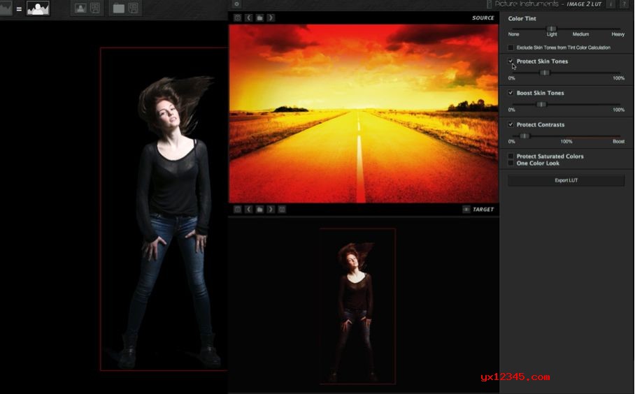Viewport: 635px width, 394px height.
Task: Click the source panel camera capture icon
Action: point(238,17)
